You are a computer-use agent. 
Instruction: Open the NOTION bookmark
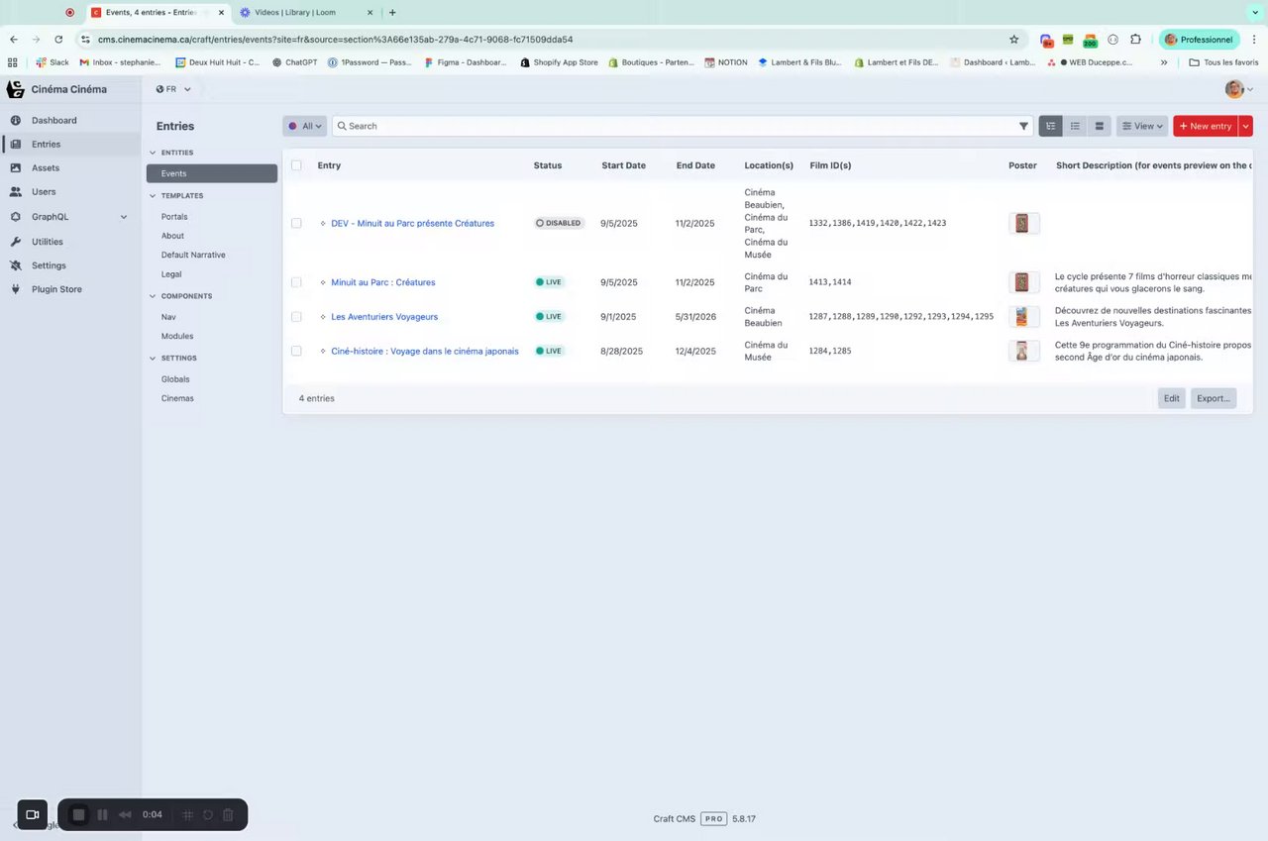pos(726,62)
